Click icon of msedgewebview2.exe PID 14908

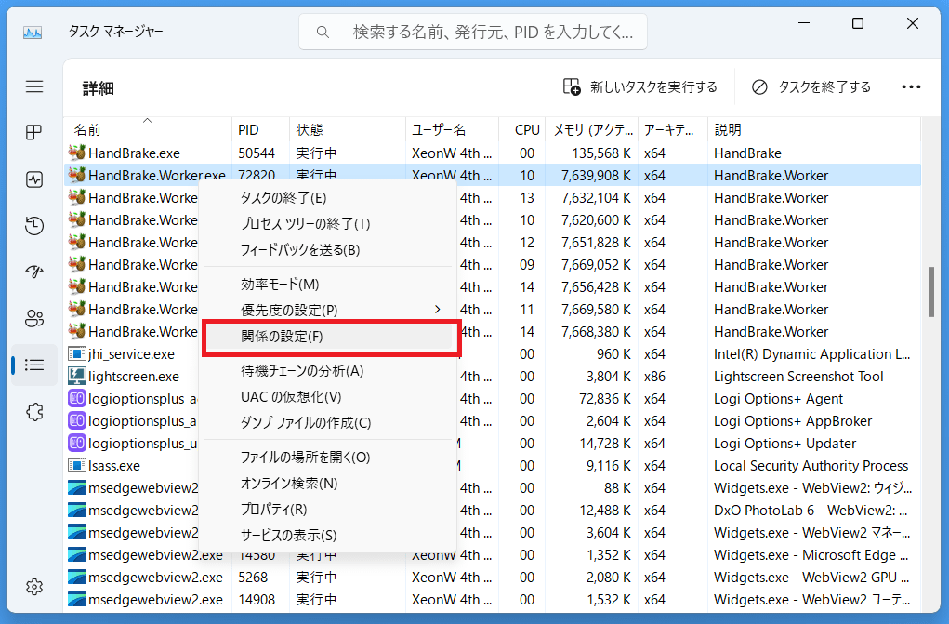(76, 599)
